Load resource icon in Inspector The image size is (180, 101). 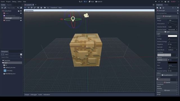[160, 8]
